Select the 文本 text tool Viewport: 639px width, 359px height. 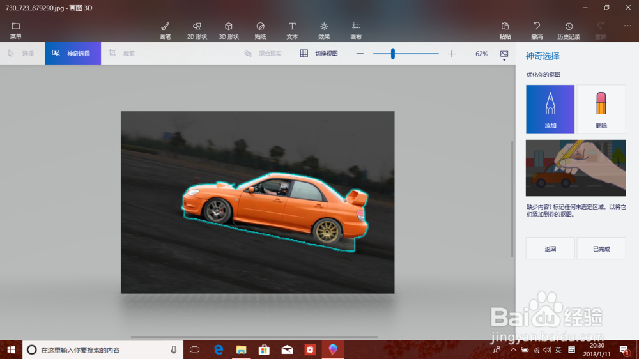coord(292,31)
